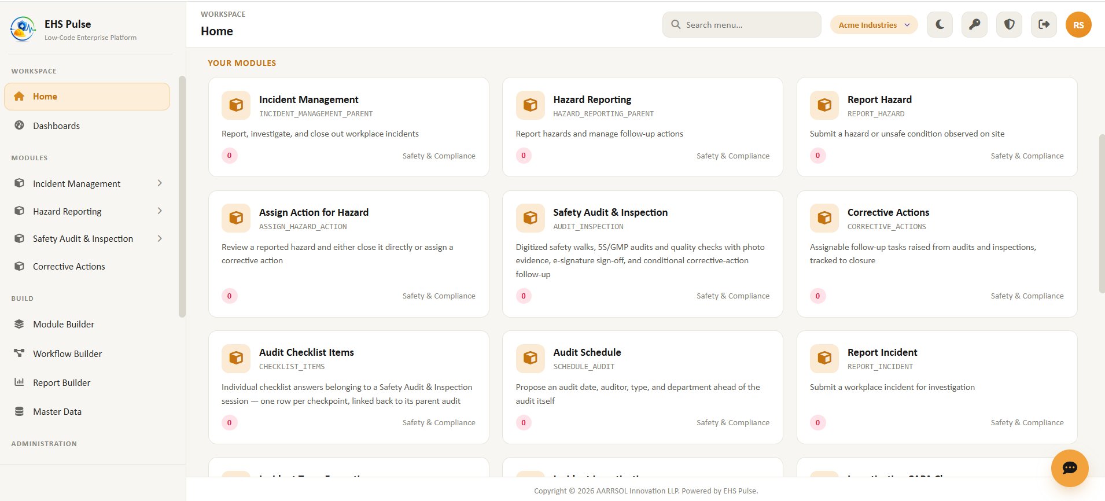Open Corrective Actions in the sidebar

pos(87,266)
